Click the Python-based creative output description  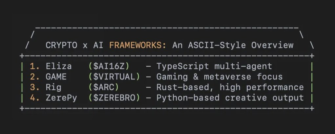(x=230, y=98)
